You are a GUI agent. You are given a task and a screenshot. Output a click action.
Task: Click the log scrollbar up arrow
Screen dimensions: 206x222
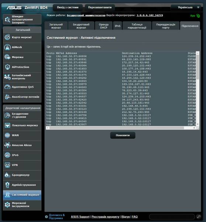coord(198,53)
